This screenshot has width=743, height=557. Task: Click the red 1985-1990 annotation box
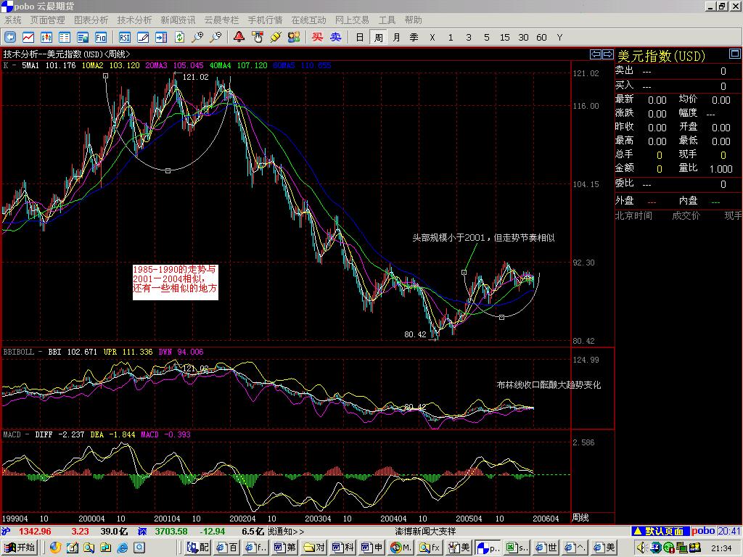click(x=175, y=282)
